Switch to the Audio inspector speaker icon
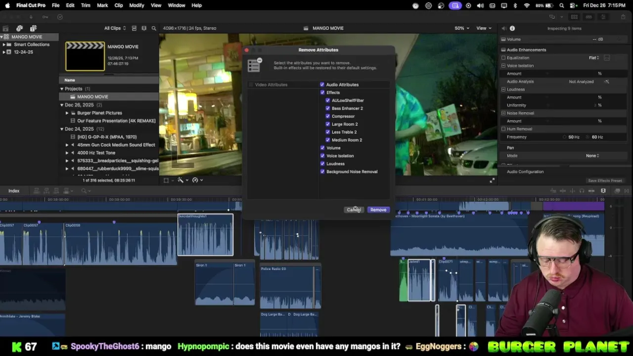Viewport: 633px width, 356px height. [503, 28]
